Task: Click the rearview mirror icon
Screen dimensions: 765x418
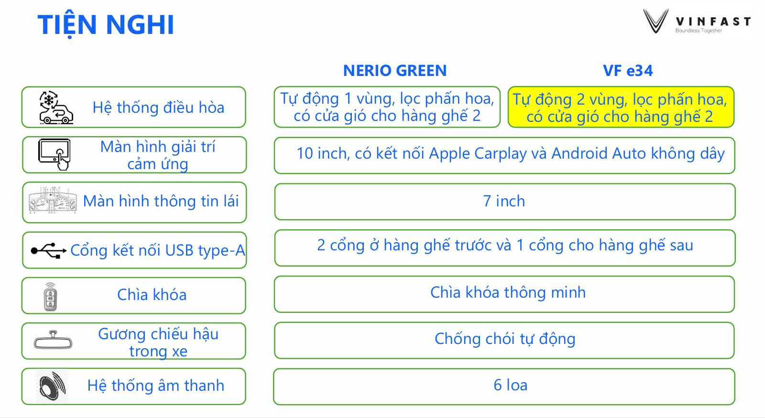Action: [x=53, y=341]
